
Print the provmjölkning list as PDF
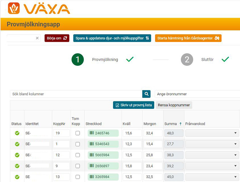[134, 105]
